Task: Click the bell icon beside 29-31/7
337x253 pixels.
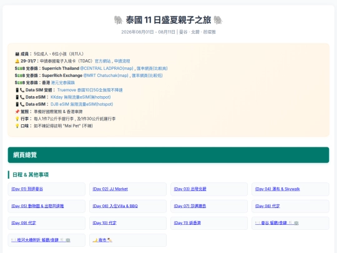Action: 17,61
